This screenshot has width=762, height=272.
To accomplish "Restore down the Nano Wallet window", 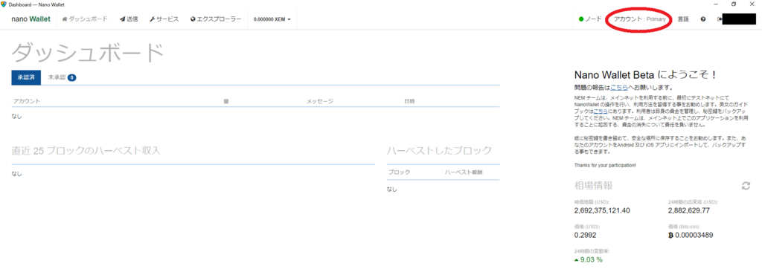I will point(734,4).
